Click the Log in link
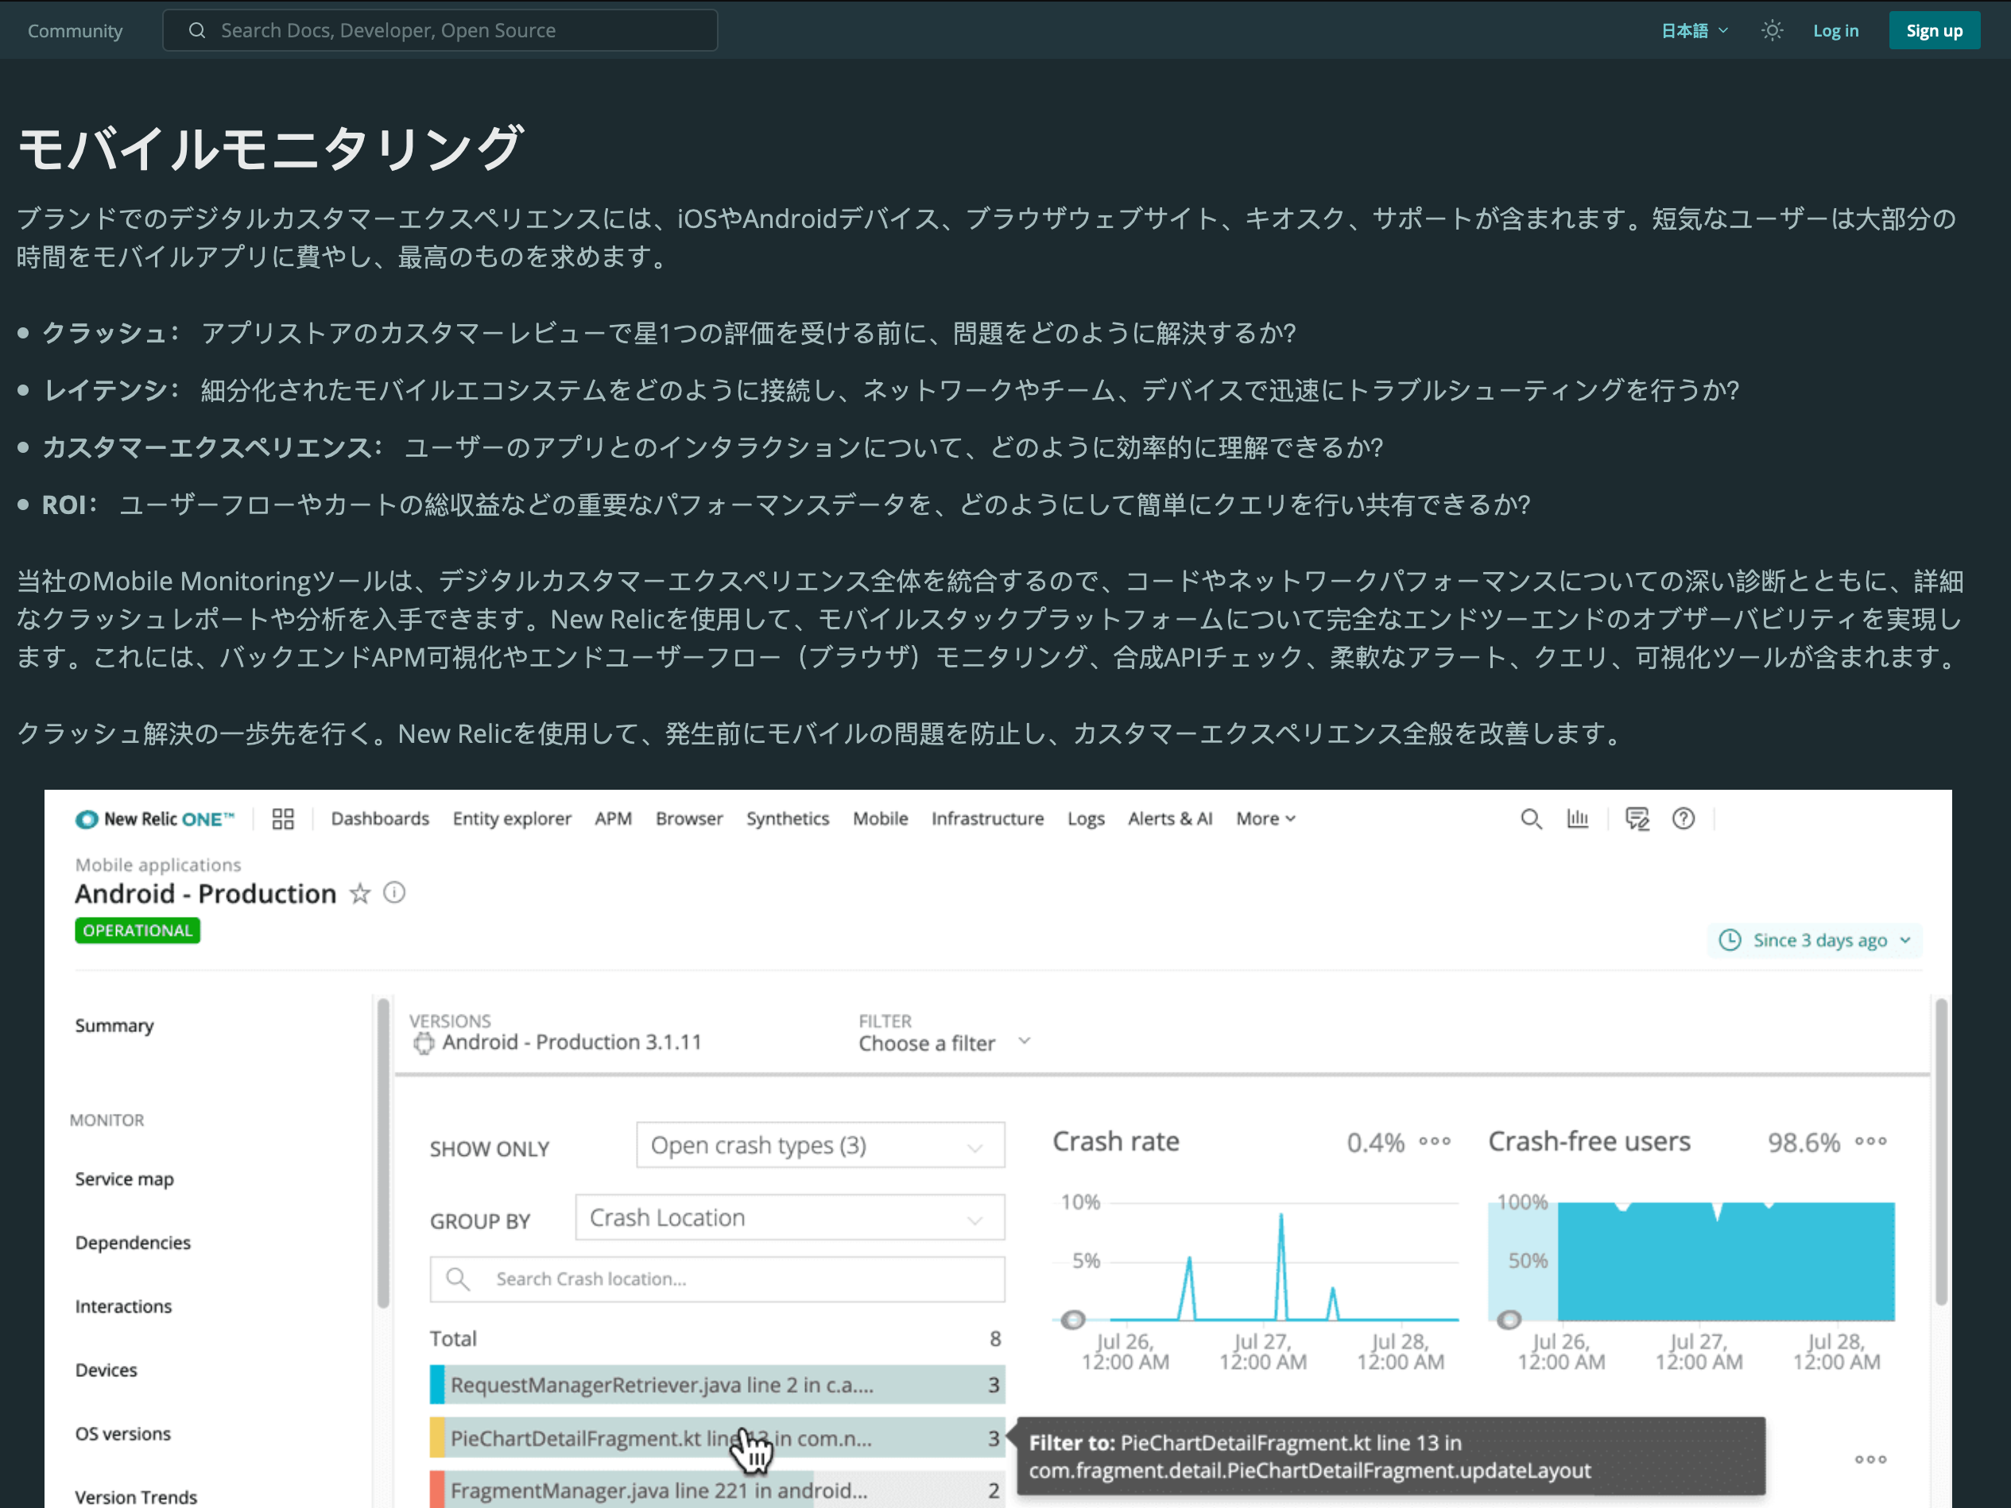The height and width of the screenshot is (1508, 2011). point(1835,30)
